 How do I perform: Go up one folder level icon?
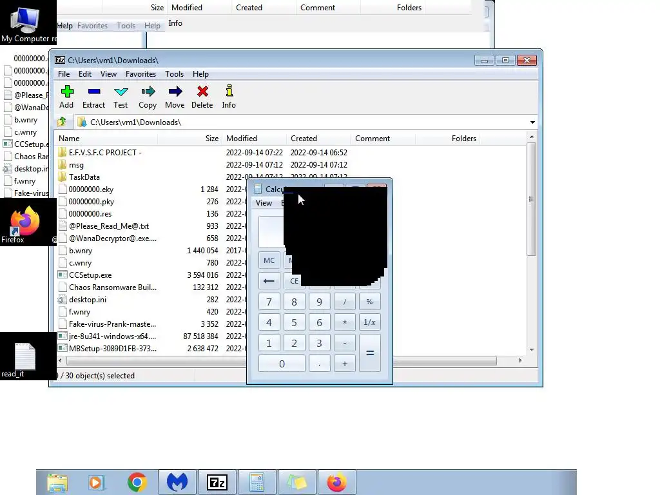[62, 122]
